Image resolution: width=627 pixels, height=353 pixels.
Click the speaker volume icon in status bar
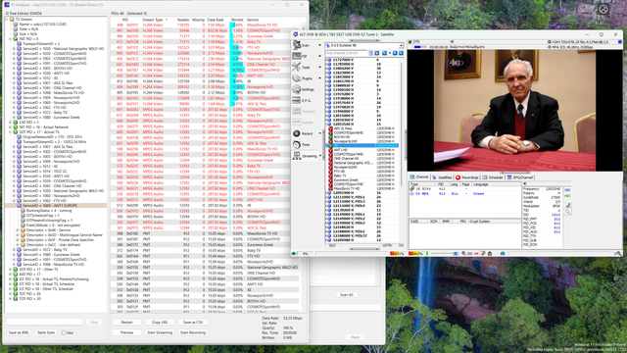pyautogui.click(x=463, y=253)
